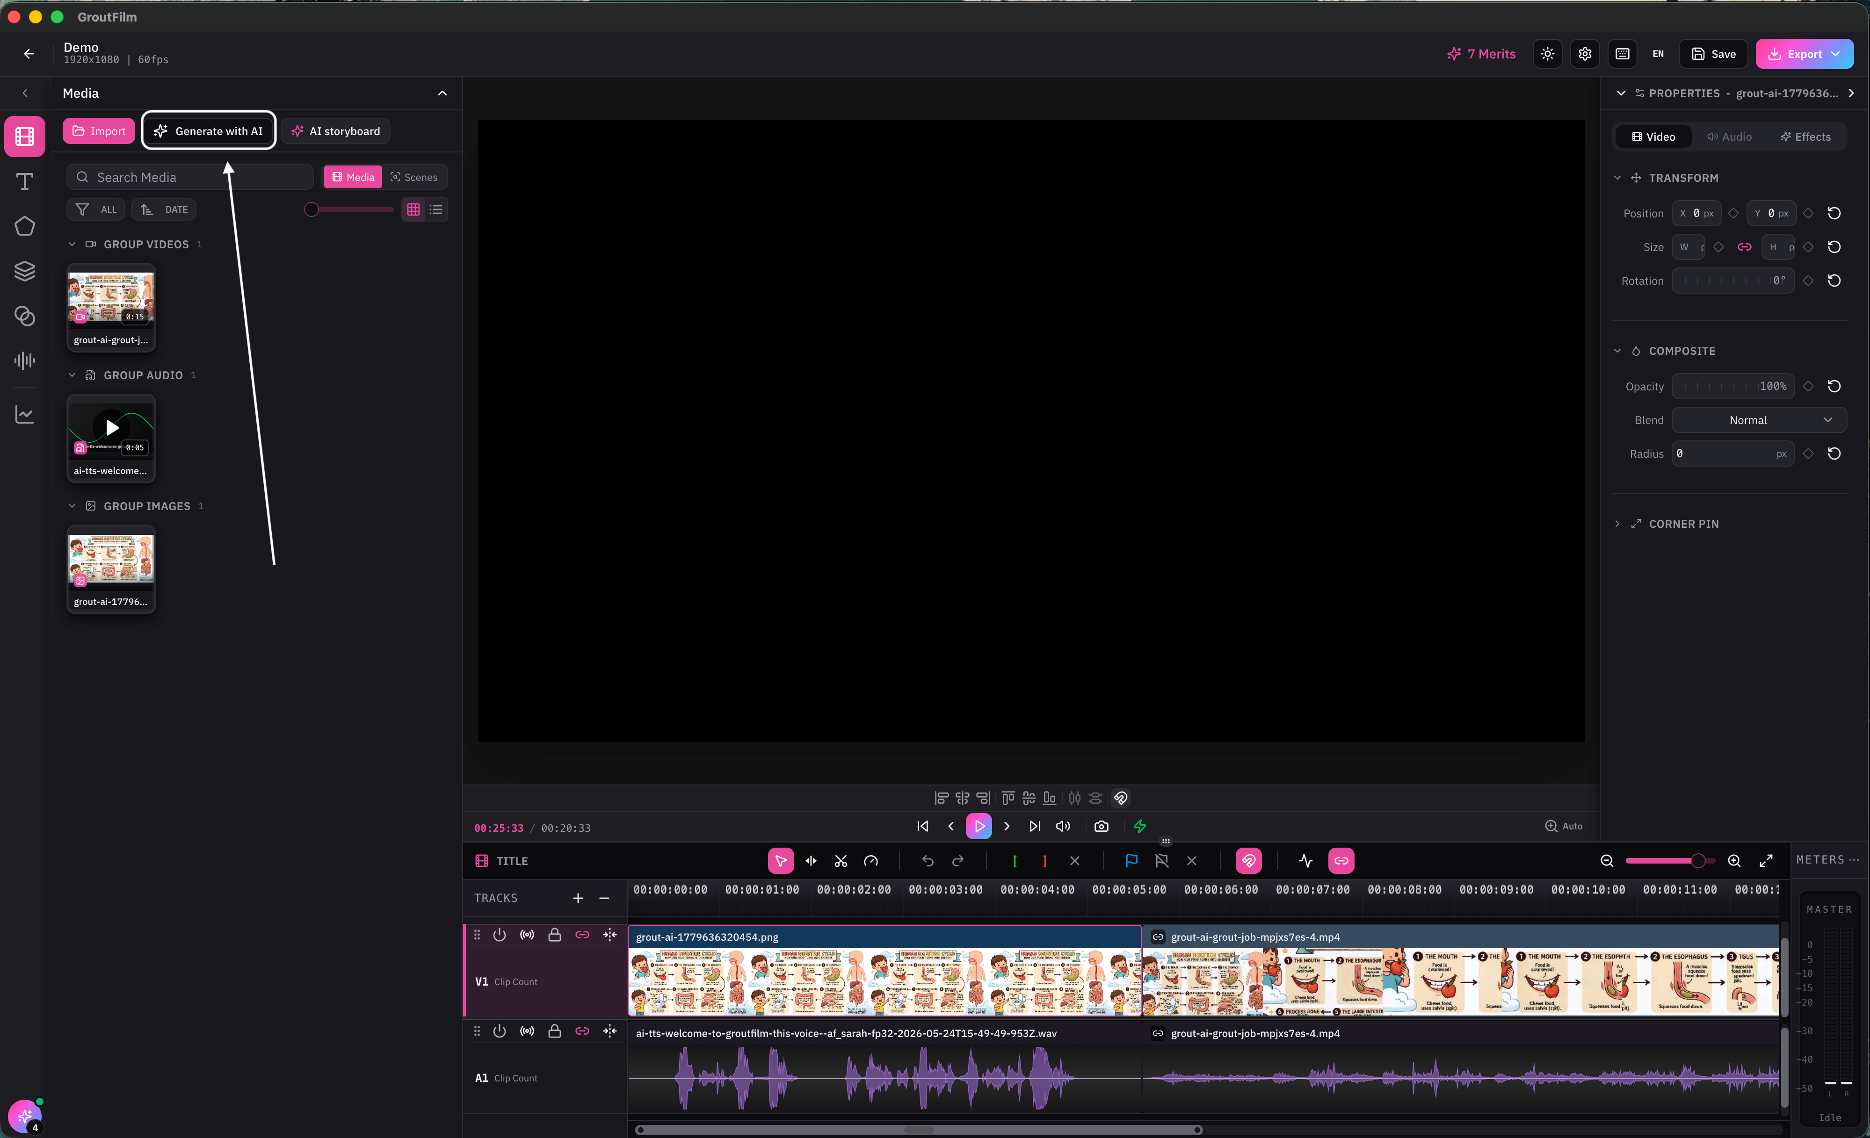Image resolution: width=1870 pixels, height=1138 pixels.
Task: Click the Opacity slider field
Action: 1733,386
